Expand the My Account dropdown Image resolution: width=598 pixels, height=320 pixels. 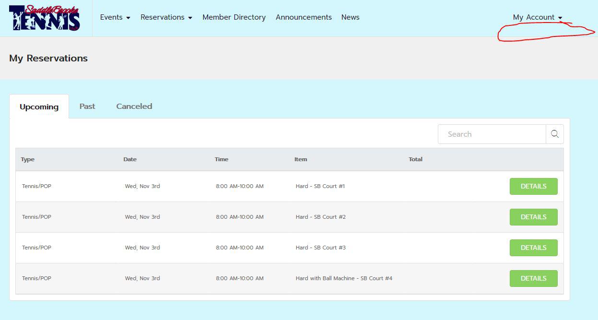point(537,17)
